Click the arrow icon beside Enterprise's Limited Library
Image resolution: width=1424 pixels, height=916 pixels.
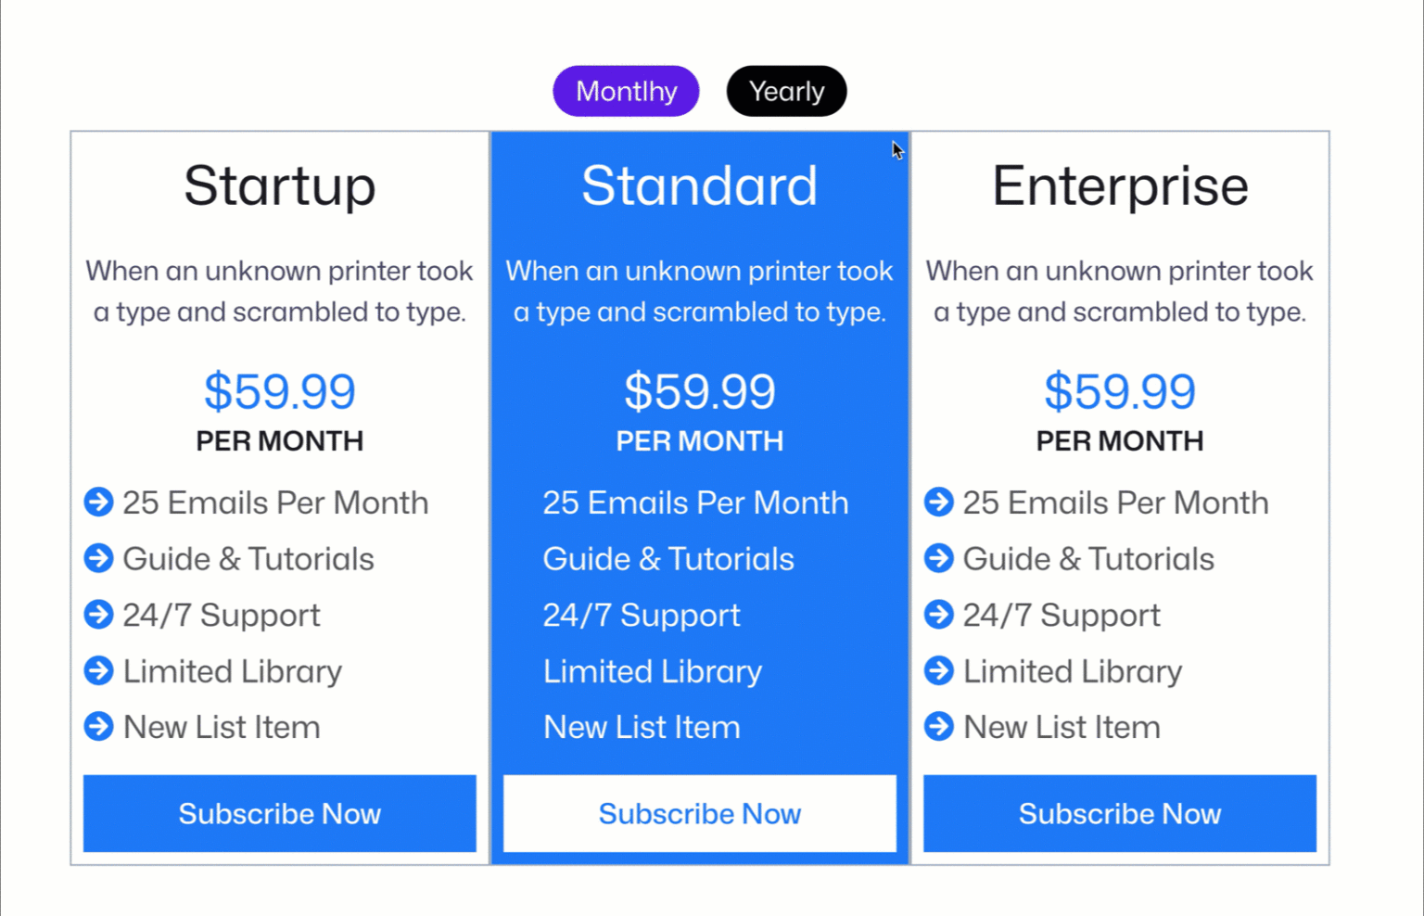(938, 670)
